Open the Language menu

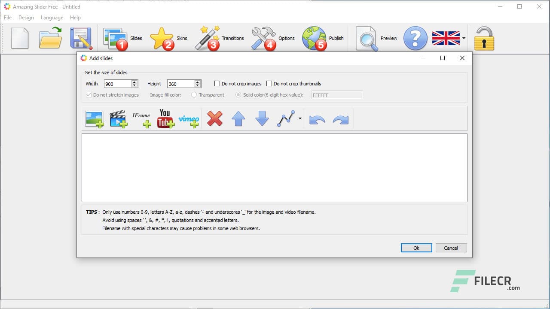(x=52, y=18)
